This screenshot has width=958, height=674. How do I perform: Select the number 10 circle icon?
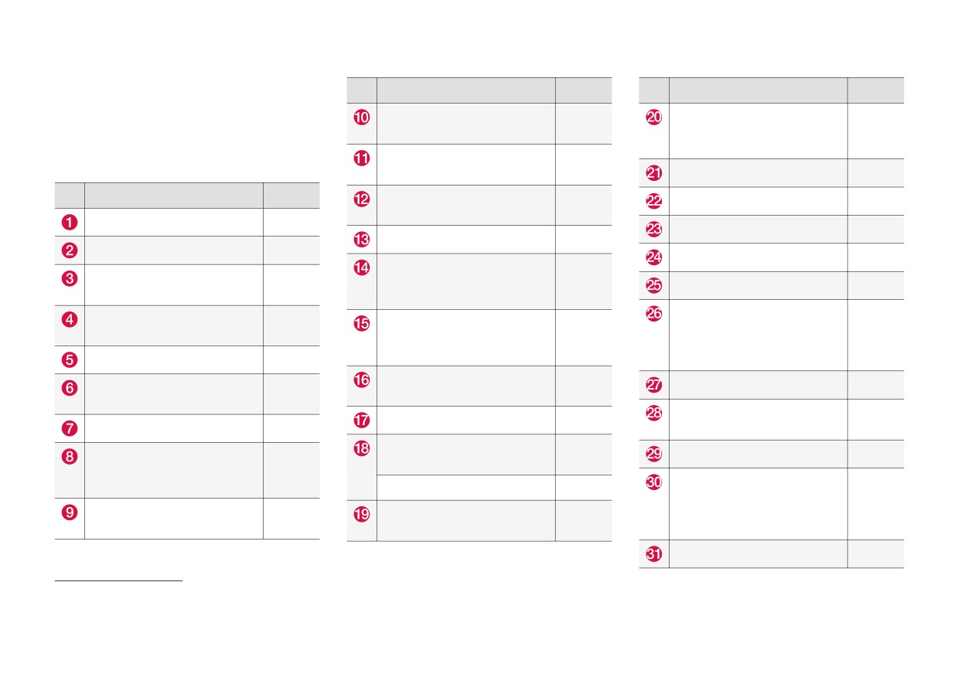click(362, 117)
